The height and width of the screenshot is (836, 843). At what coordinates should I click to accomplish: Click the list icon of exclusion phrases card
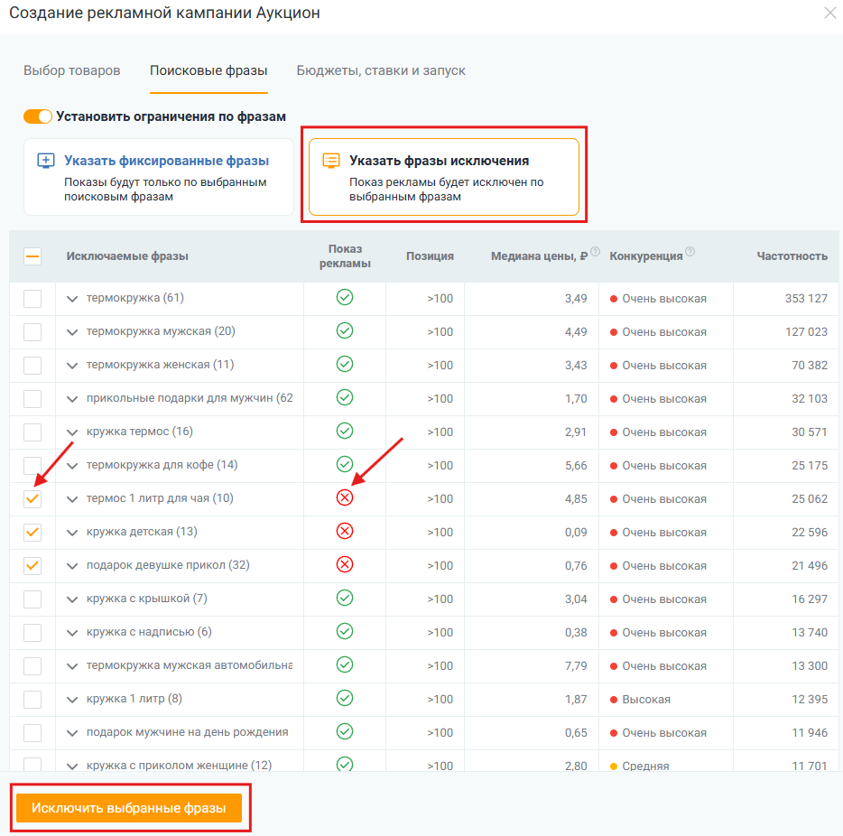click(x=330, y=160)
